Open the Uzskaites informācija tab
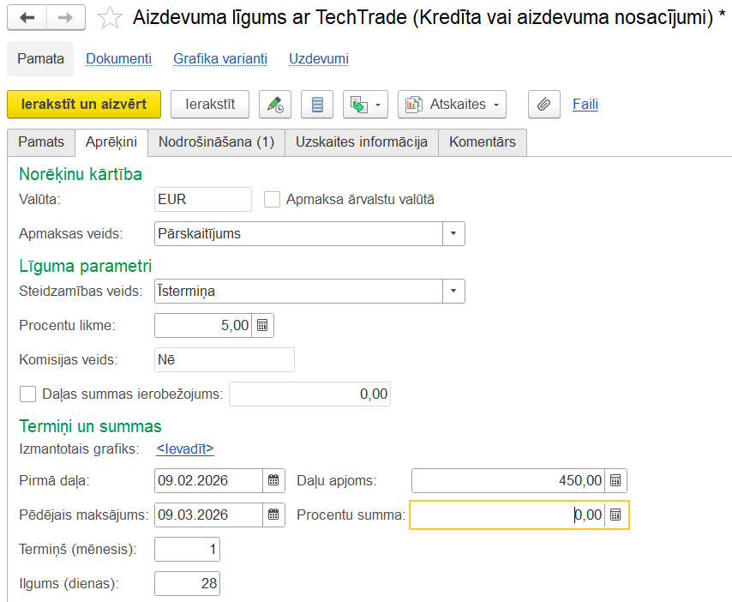 pyautogui.click(x=361, y=142)
